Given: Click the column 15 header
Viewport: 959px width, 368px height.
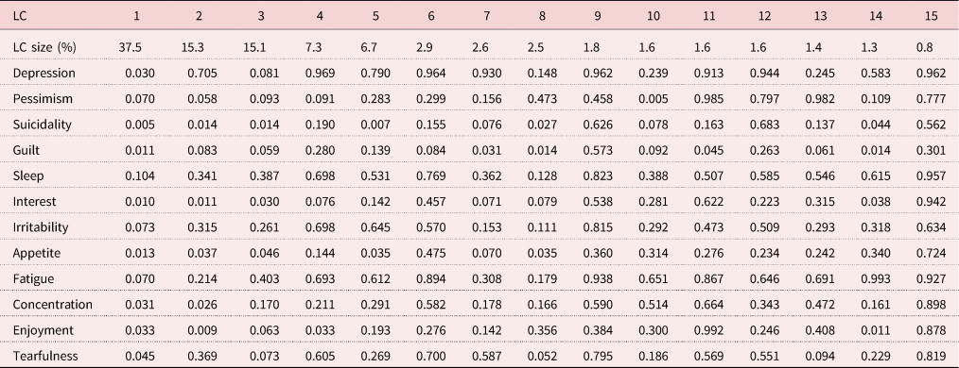Looking at the screenshot, I should [932, 16].
